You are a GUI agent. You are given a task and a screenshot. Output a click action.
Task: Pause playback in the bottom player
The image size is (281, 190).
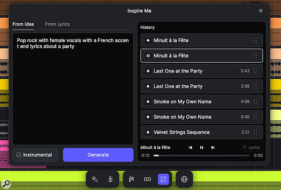click(x=202, y=147)
